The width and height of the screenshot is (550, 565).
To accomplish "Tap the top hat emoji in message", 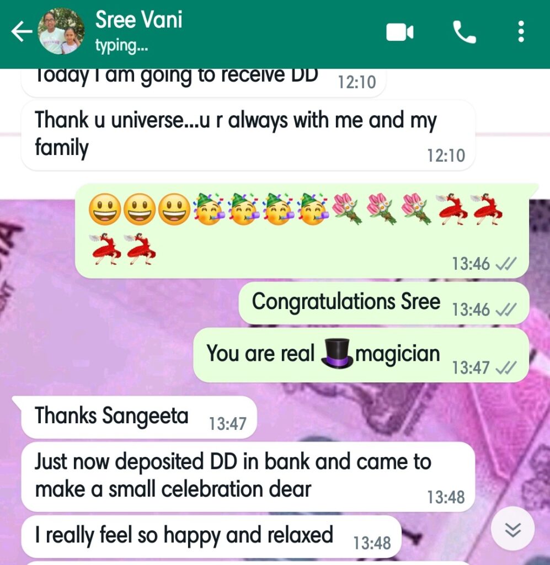I will 337,353.
